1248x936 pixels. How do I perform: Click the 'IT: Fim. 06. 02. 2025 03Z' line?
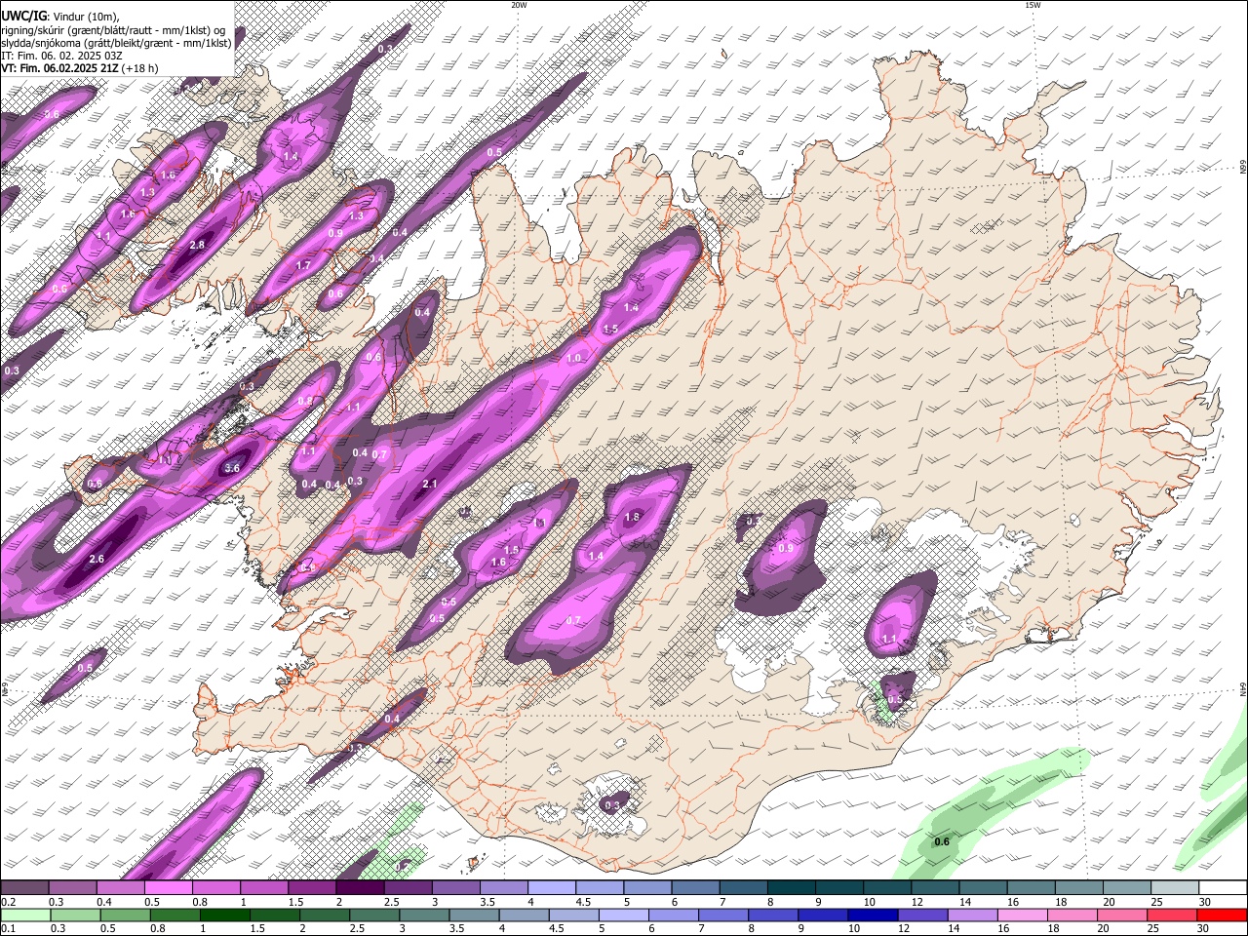61,56
